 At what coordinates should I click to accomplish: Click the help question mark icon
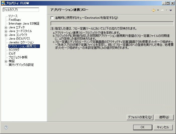(6, 127)
